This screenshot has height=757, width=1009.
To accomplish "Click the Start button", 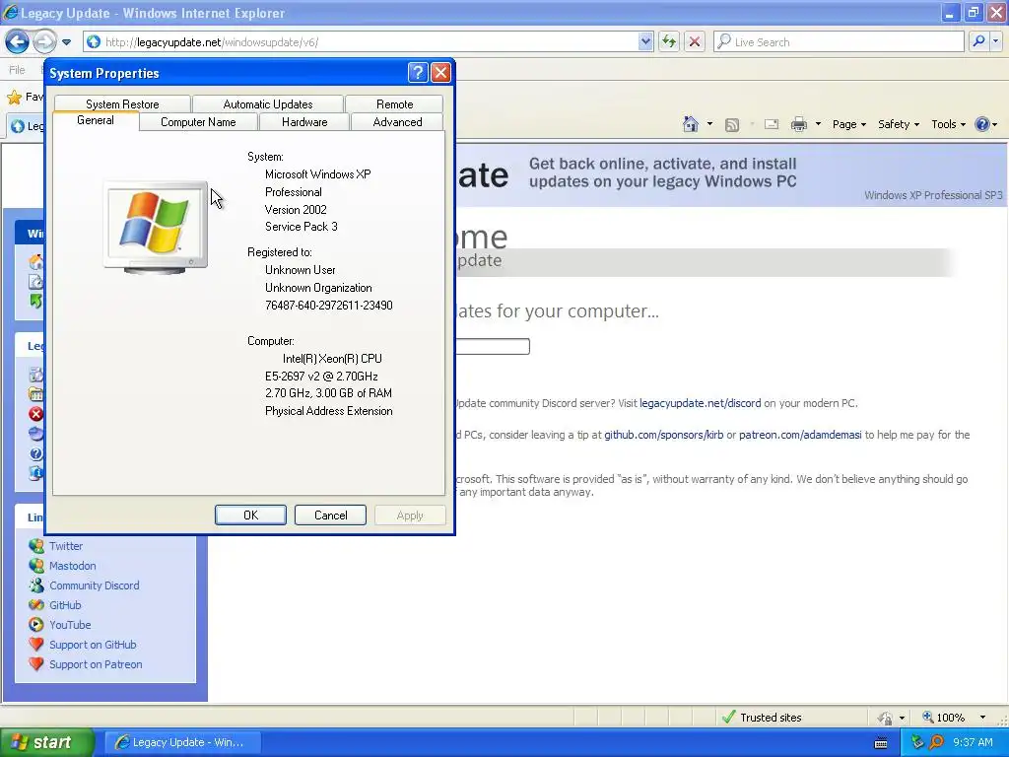I will [46, 742].
